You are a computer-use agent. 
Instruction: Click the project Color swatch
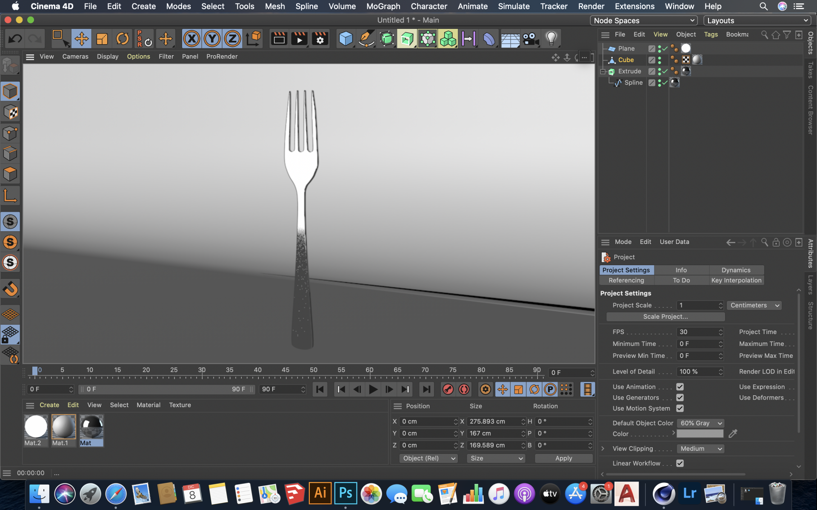pos(700,433)
